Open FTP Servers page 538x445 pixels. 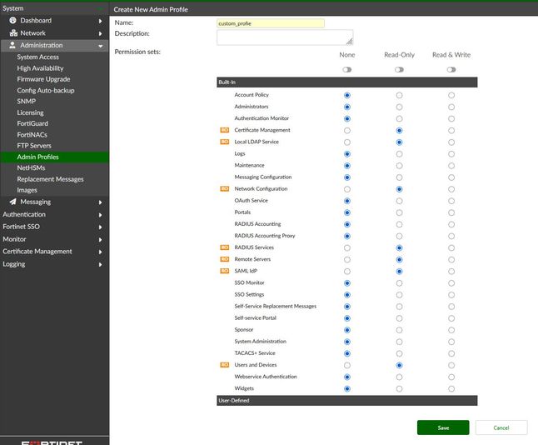click(x=34, y=146)
